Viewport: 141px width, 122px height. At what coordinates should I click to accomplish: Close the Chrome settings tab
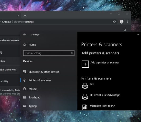point(18,16)
